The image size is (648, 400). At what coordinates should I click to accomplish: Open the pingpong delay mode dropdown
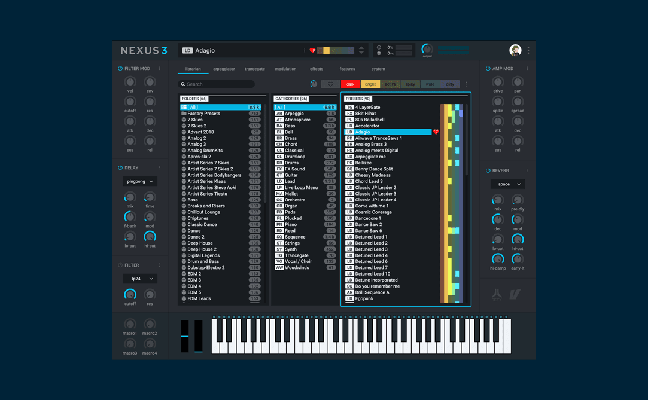[x=139, y=181]
